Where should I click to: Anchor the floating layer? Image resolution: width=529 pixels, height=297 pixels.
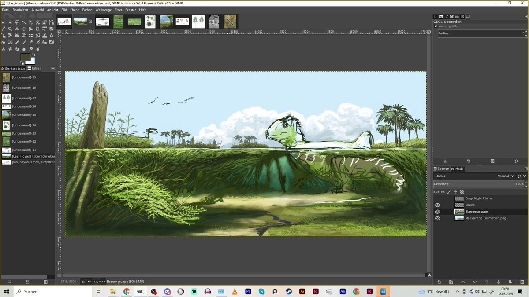coord(499,282)
